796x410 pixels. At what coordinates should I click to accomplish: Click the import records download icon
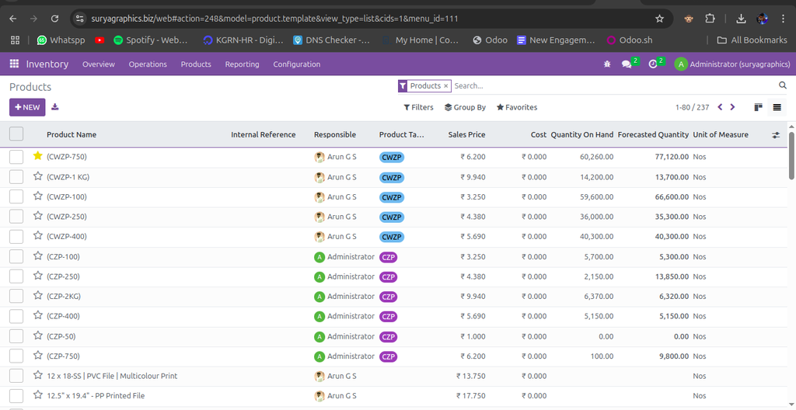point(55,107)
